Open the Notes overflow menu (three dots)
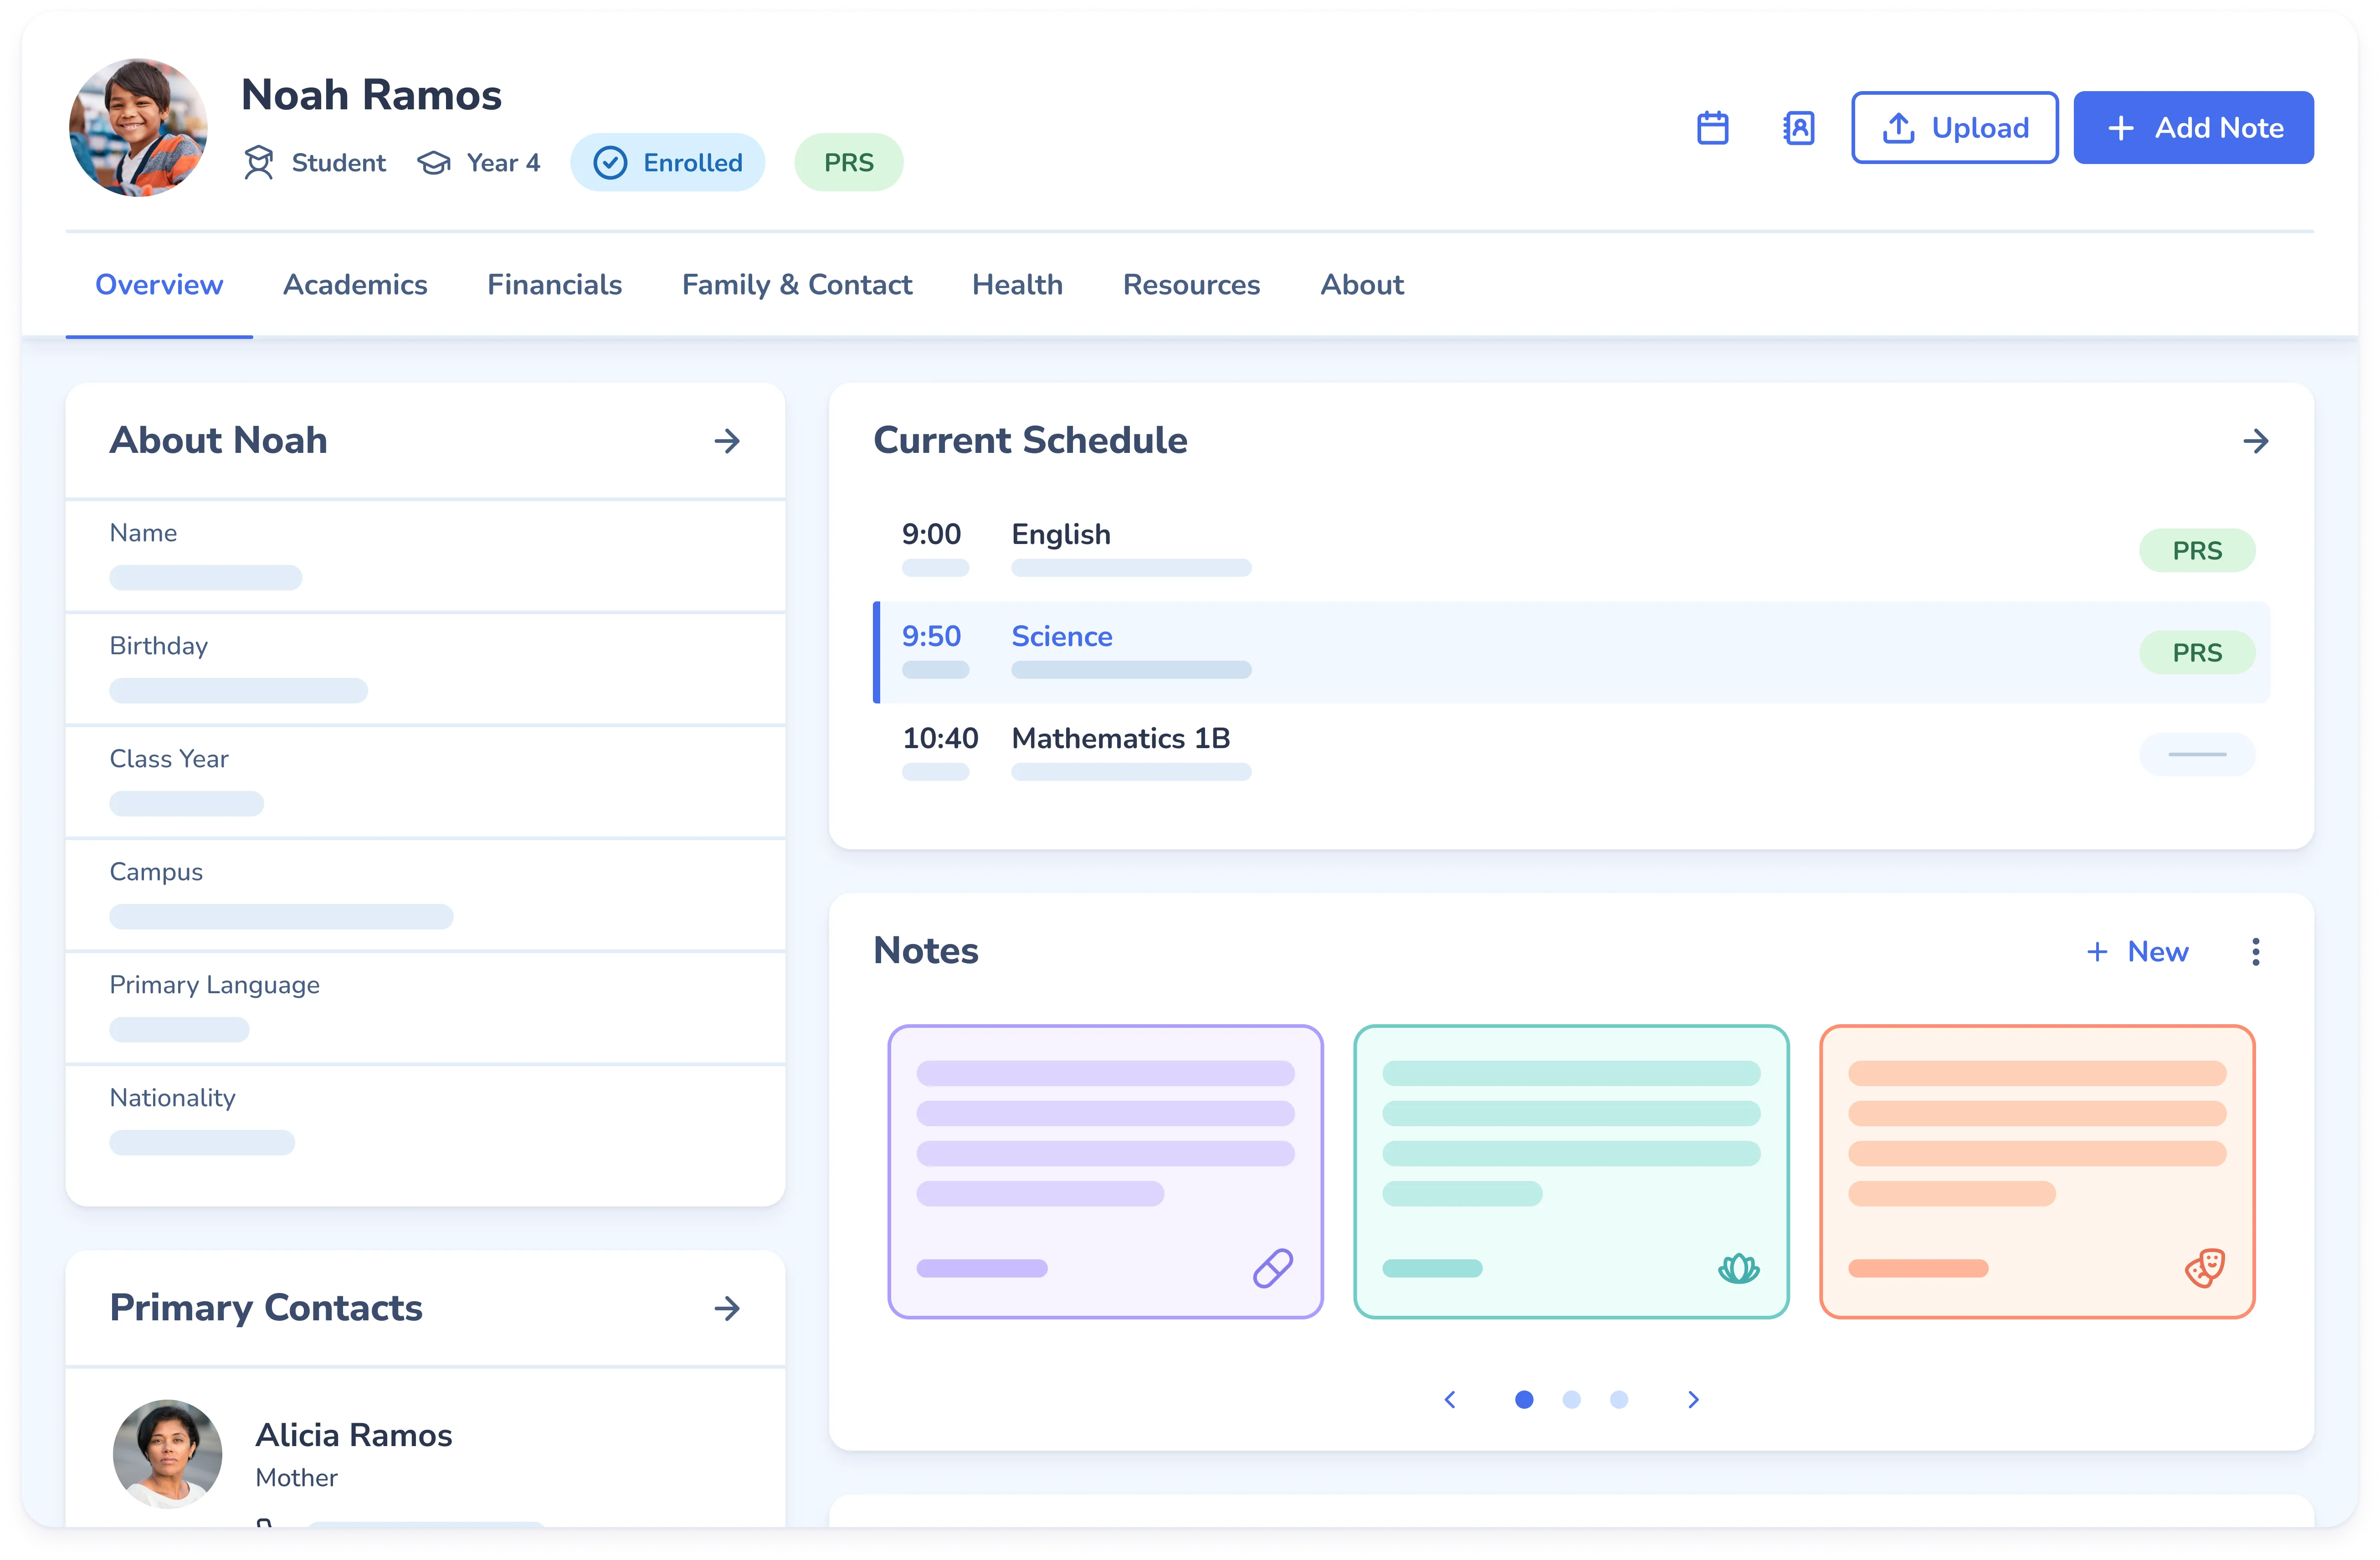The image size is (2380, 1560). pos(2255,951)
